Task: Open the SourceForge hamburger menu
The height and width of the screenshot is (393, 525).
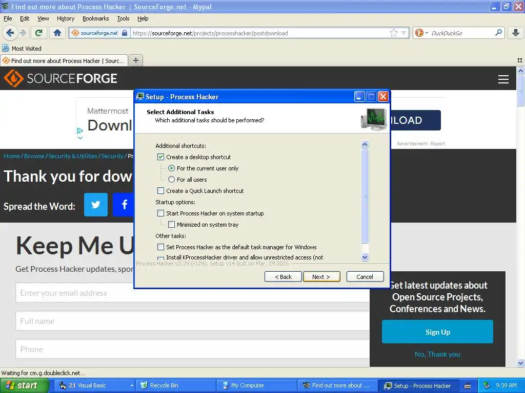Action: pos(503,79)
